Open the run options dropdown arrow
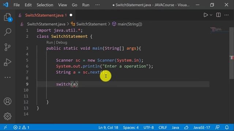The image size is (234, 131). click(x=211, y=15)
